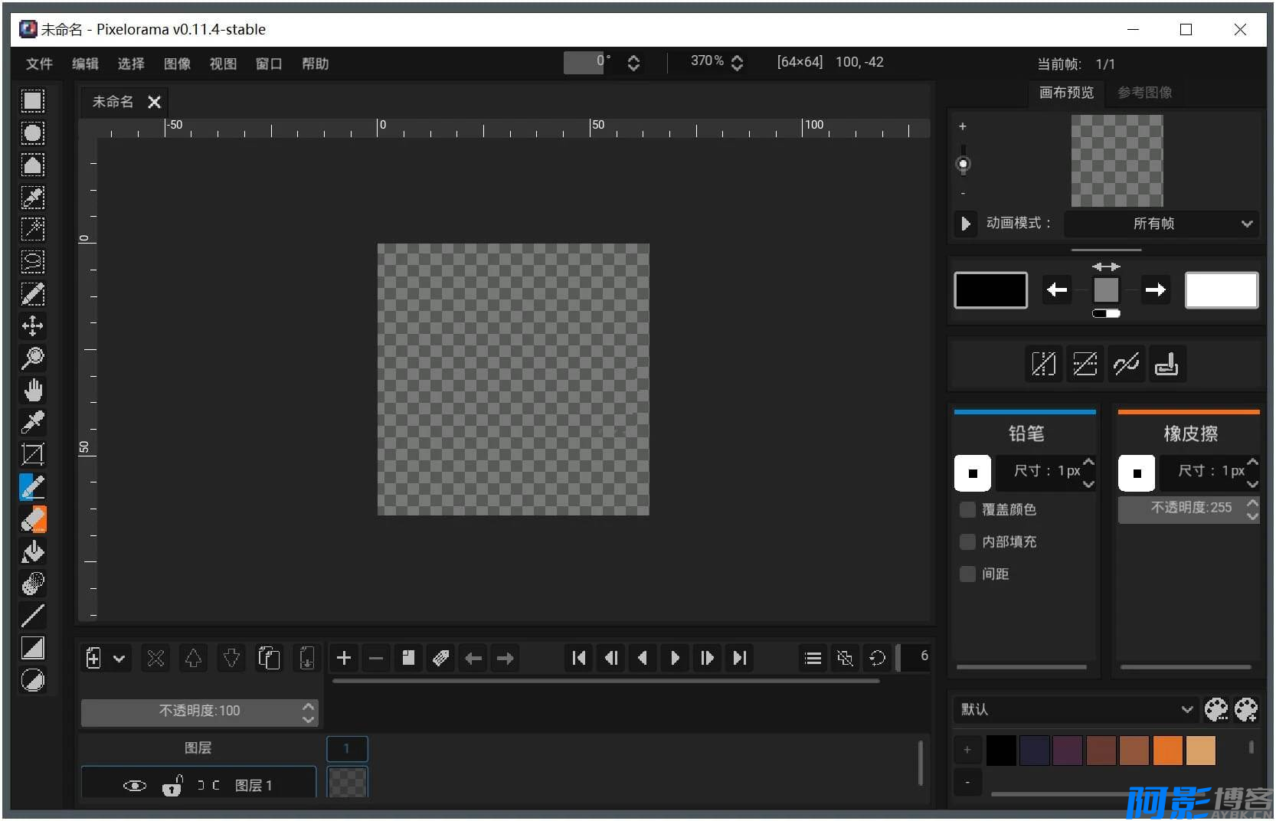Click the rotation angle stepper arrows
1276x821 pixels.
coord(633,63)
